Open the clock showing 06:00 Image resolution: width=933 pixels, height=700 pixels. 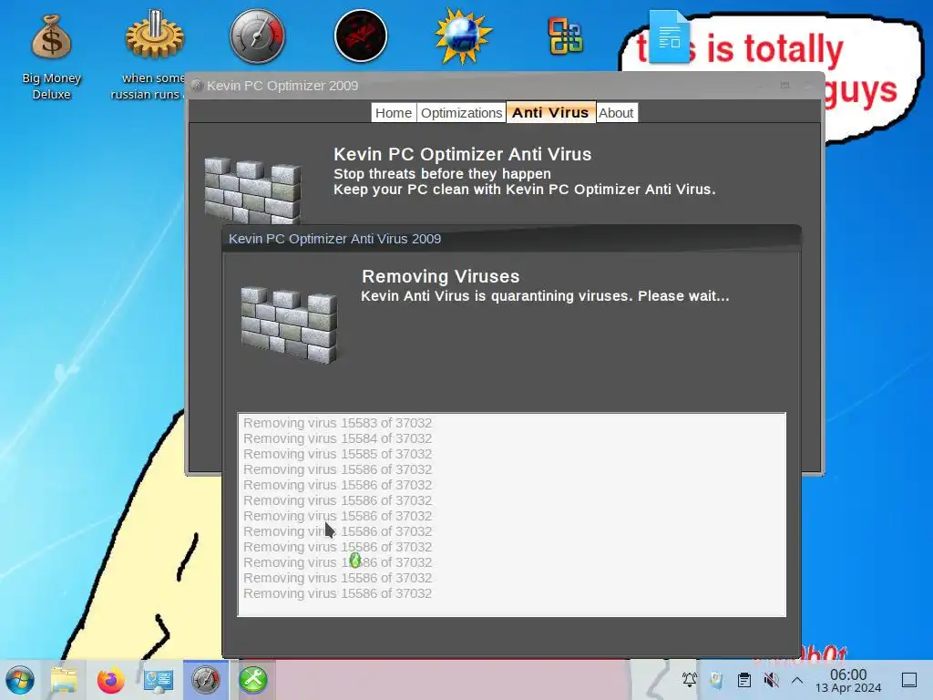coord(848,680)
